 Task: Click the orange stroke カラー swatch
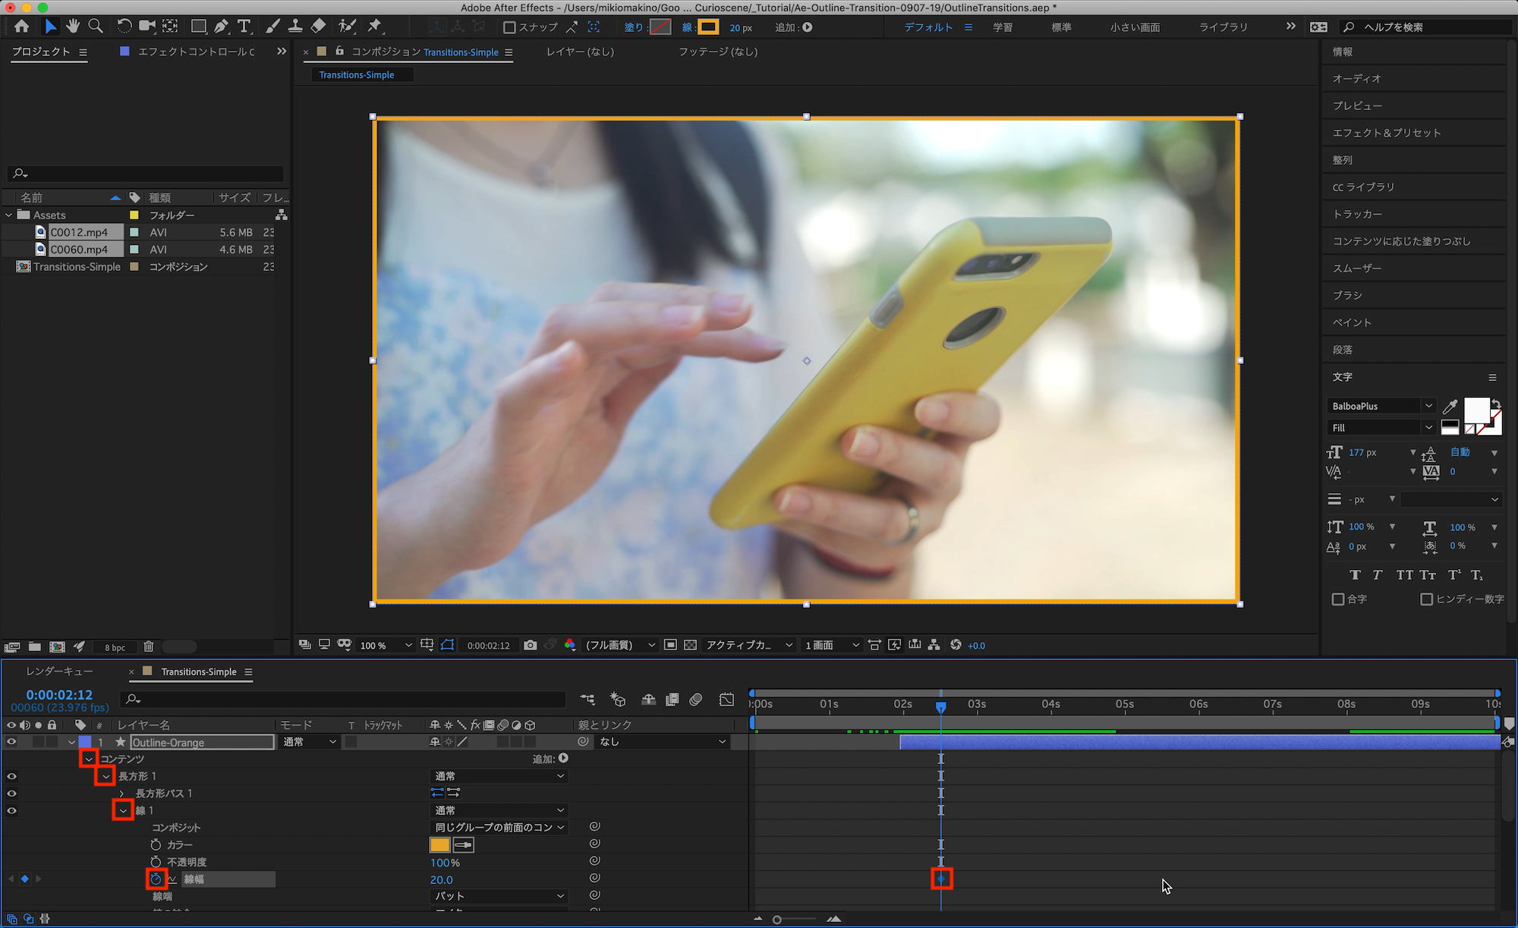(x=439, y=845)
